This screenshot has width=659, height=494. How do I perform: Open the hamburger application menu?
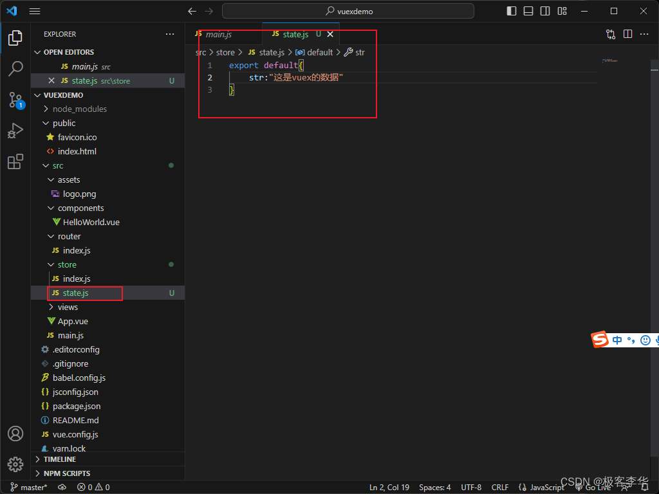(35, 12)
